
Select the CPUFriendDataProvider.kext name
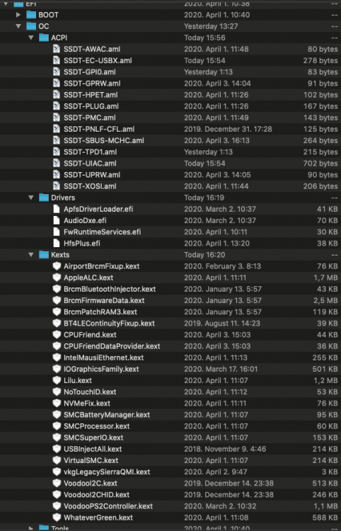point(112,346)
